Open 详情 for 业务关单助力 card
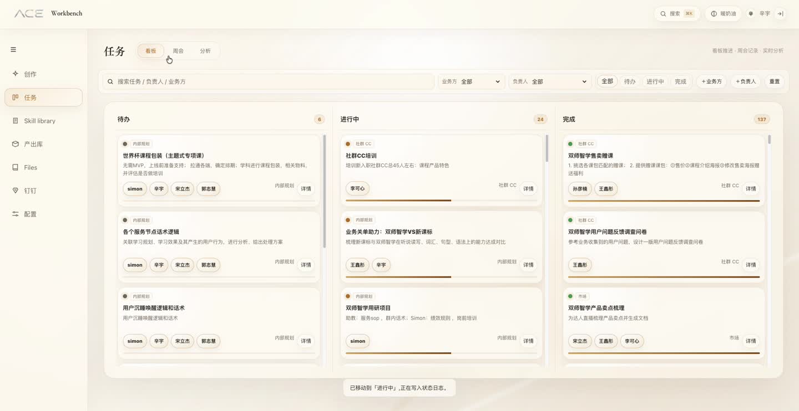Screen dimensions: 799x411 [x=529, y=265]
